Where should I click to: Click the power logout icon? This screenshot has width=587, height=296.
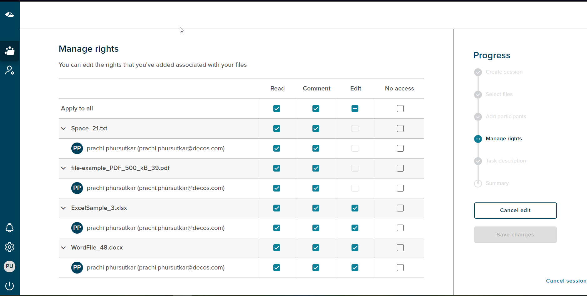coord(10,286)
